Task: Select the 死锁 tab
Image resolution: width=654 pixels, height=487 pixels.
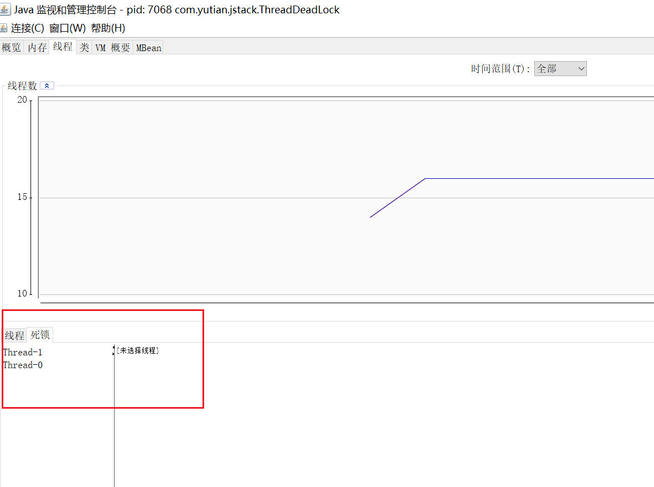Action: [40, 335]
